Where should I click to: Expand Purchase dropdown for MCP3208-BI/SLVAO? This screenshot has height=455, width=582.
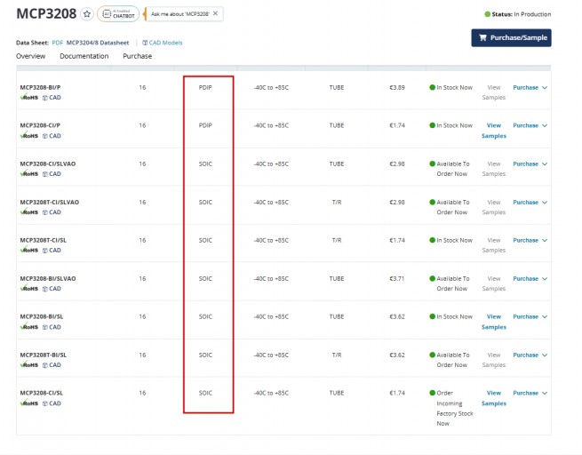click(530, 279)
